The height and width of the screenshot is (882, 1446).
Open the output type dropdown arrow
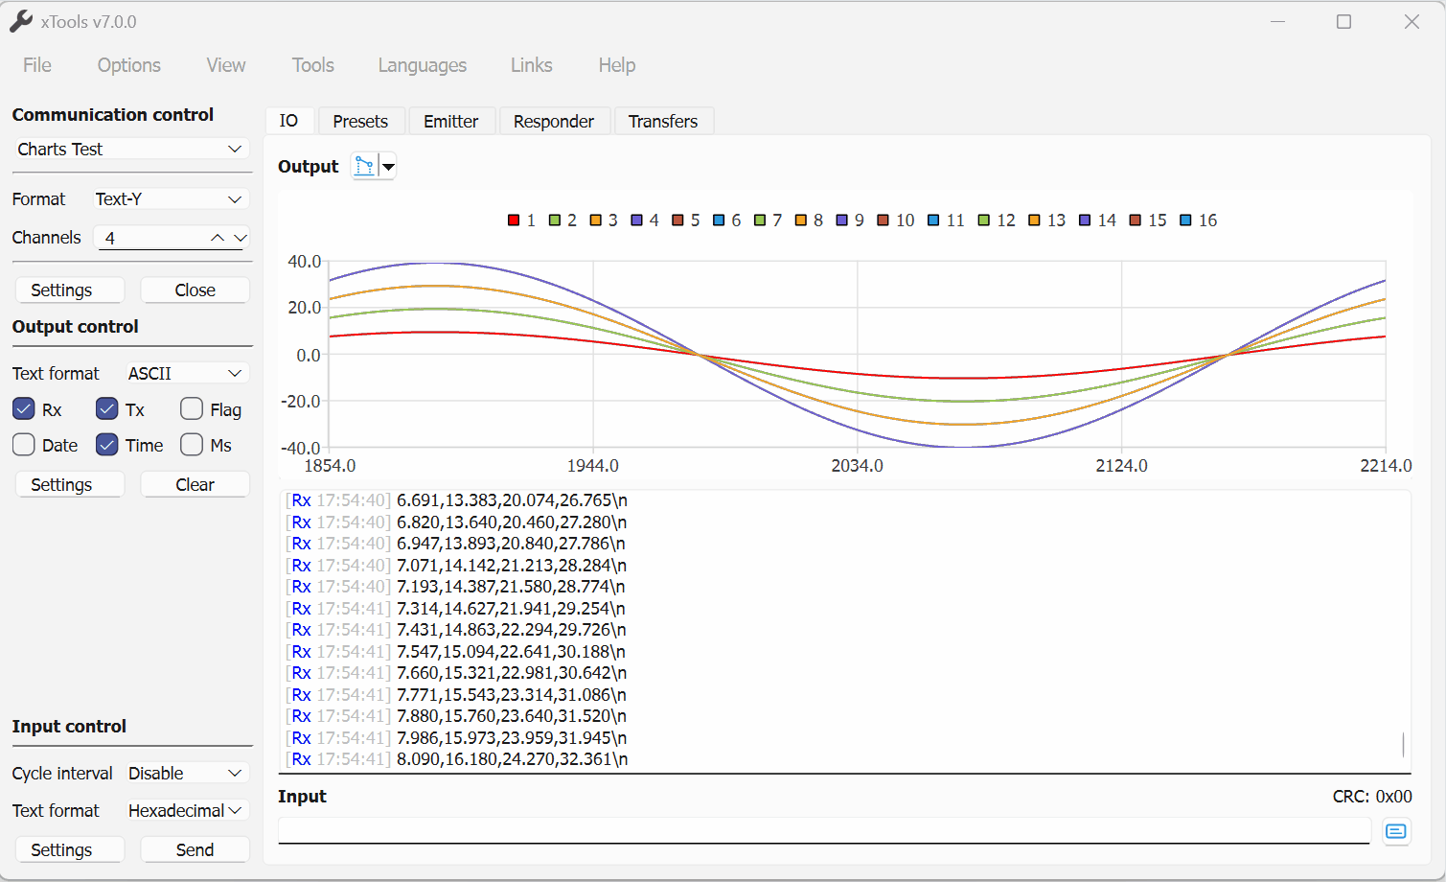tap(388, 167)
